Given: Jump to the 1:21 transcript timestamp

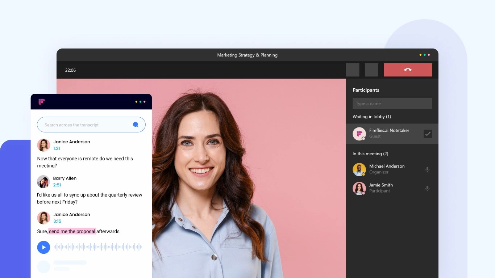Looking at the screenshot, I should point(57,148).
